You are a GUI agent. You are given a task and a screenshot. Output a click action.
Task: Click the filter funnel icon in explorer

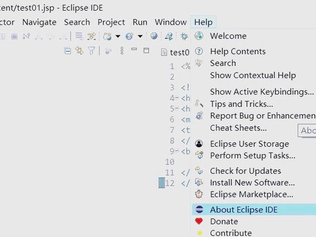91,51
